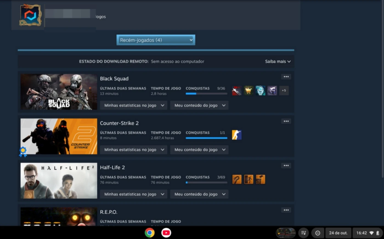Expand Saiba mais about remote download
Viewport: 384px width, 239px height.
278,62
